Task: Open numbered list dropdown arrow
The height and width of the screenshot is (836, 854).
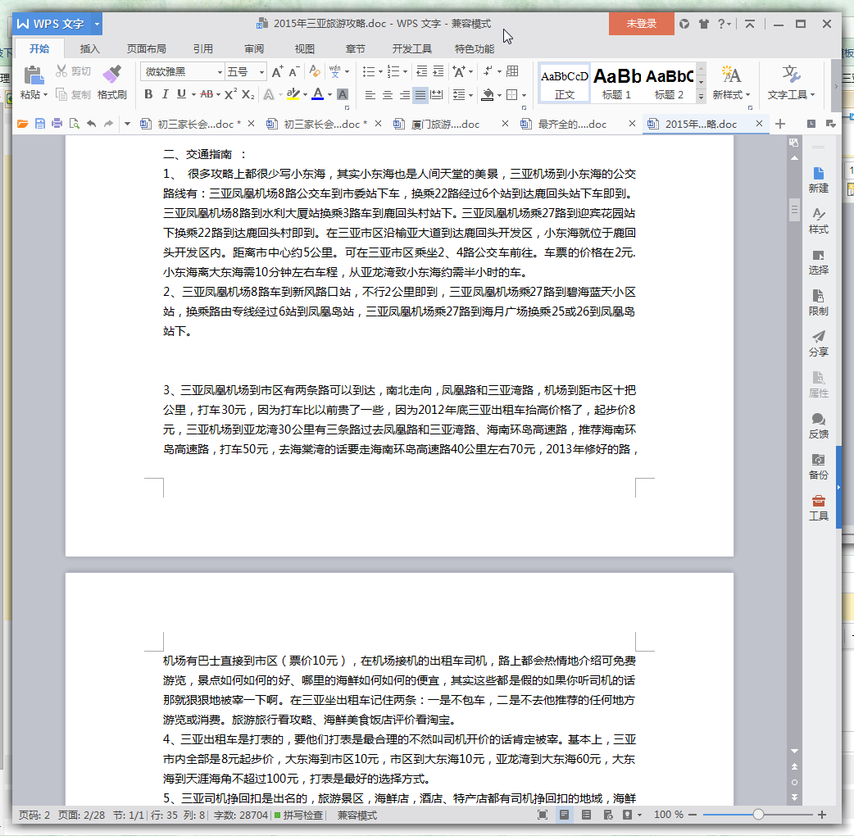Action: coord(405,72)
